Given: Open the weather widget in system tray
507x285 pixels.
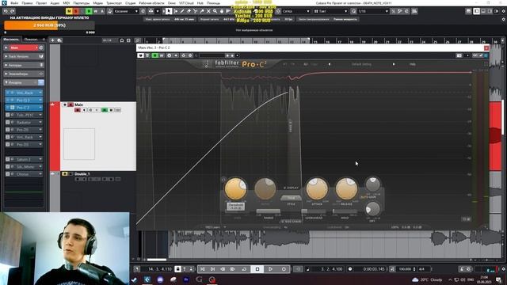Looking at the screenshot, I should 428,279.
